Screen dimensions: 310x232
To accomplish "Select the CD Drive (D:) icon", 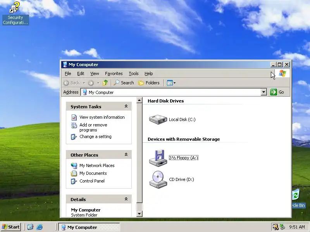I will click(x=158, y=179).
